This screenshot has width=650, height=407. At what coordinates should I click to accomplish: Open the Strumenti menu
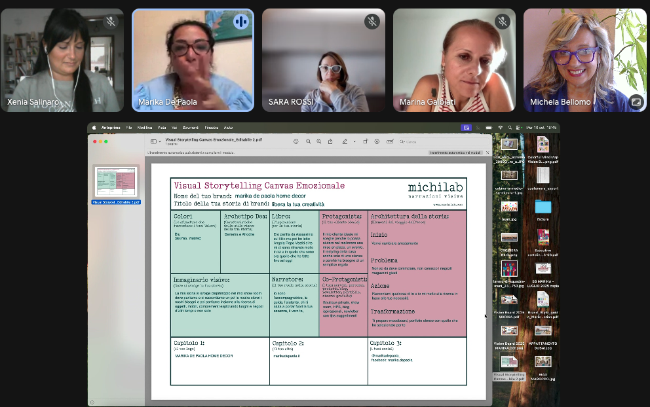click(190, 128)
